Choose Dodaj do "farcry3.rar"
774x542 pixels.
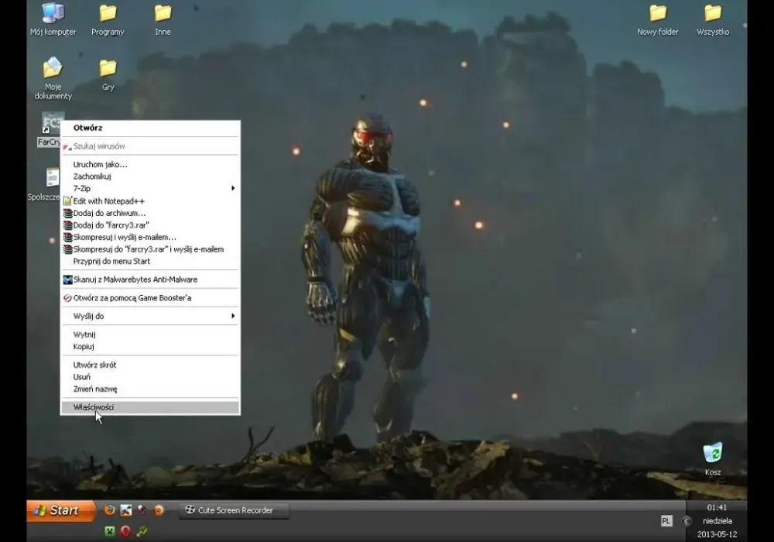pos(150,225)
